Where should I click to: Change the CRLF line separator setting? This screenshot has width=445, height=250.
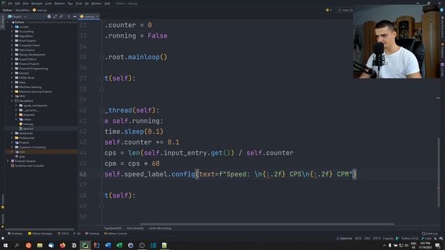point(367,238)
